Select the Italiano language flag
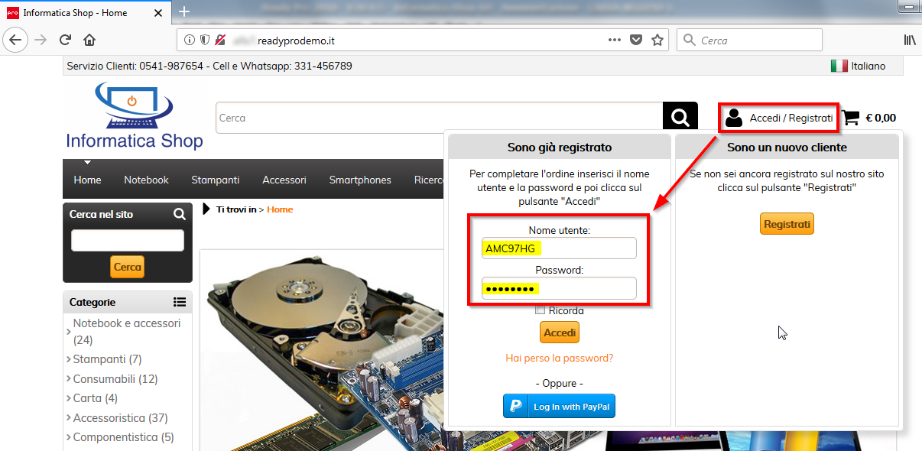Screen dimensions: 922x451 pyautogui.click(x=839, y=67)
